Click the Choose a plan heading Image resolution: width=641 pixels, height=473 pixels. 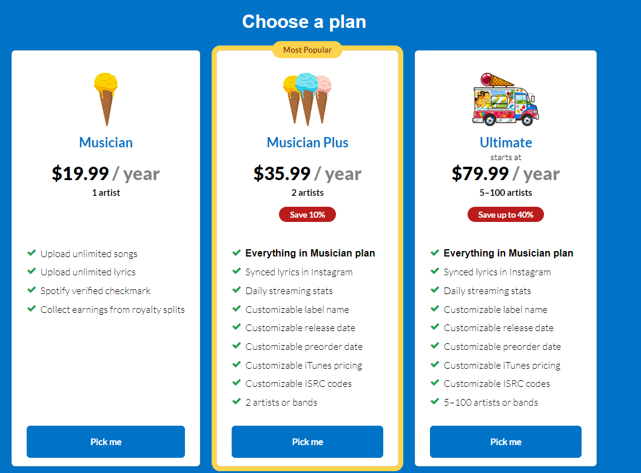[304, 22]
